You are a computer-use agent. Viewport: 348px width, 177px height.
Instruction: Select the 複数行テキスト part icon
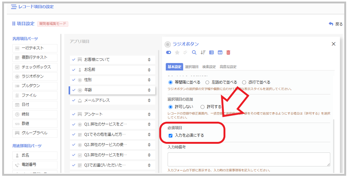pyautogui.click(x=17, y=57)
